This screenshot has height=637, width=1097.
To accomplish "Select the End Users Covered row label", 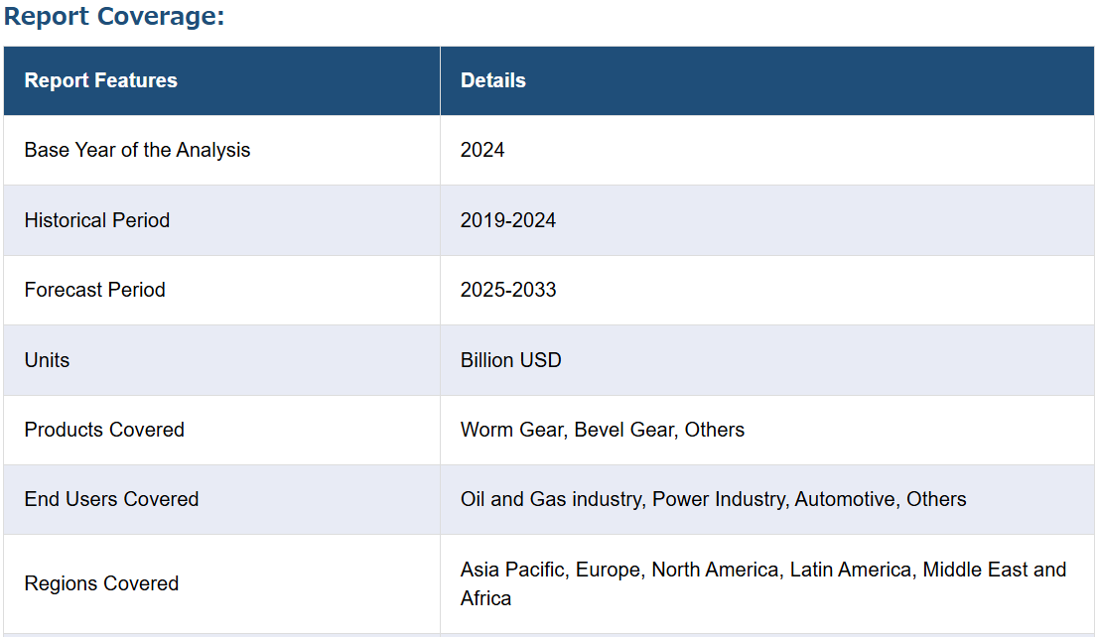I will click(x=111, y=498).
